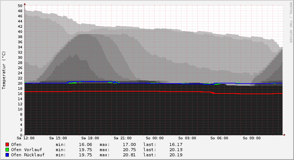Click the arrowhead ending the X axis
Viewport: 294px width, 160px height.
pos(285,135)
